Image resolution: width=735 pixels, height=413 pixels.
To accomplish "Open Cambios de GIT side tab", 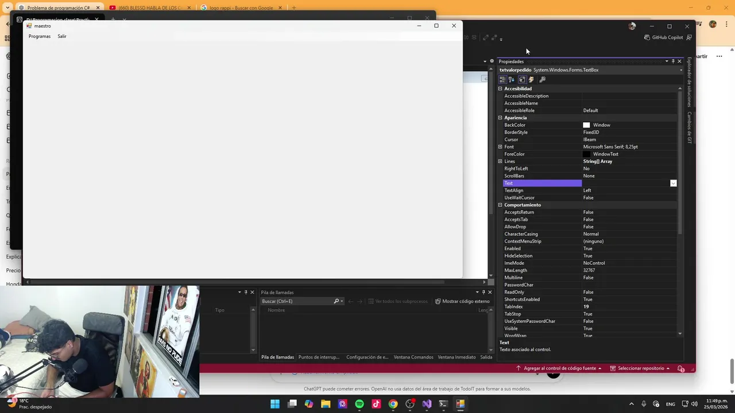I will 690,127.
